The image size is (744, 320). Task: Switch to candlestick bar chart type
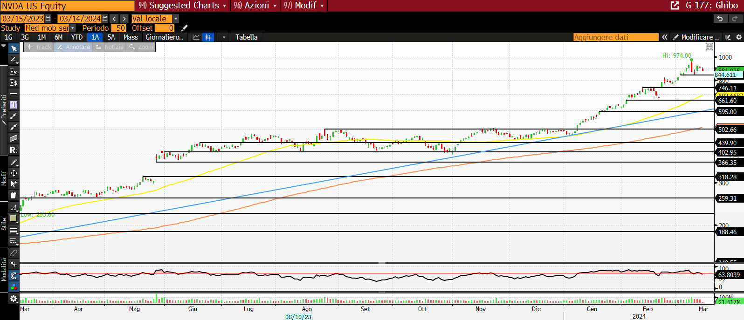coord(208,37)
